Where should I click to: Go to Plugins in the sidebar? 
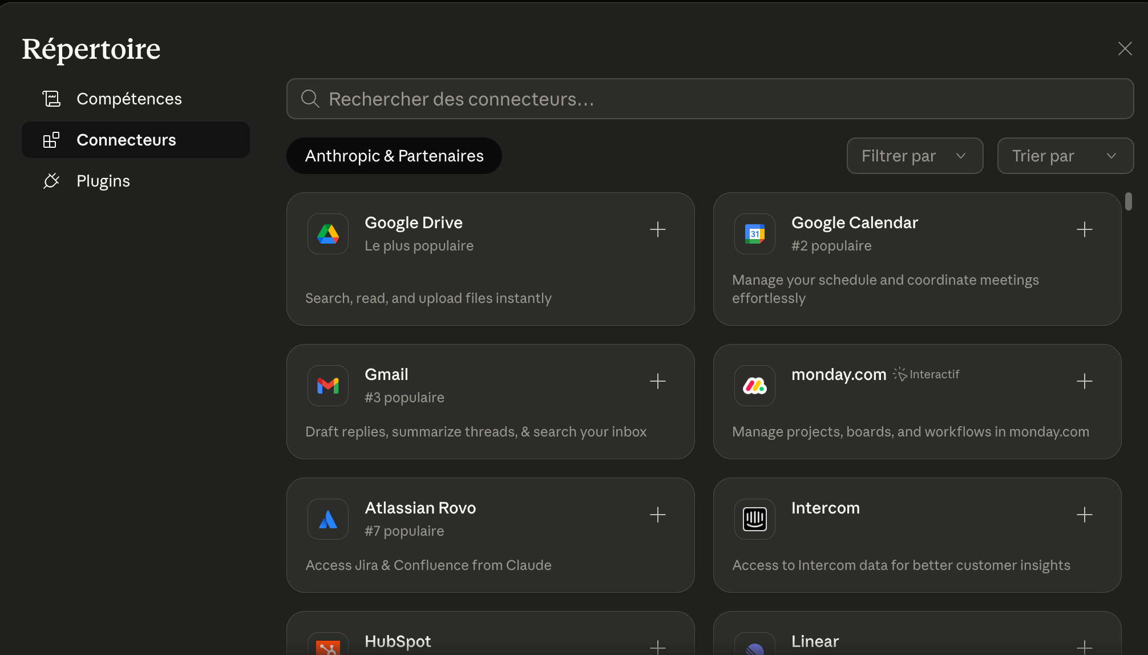(103, 181)
